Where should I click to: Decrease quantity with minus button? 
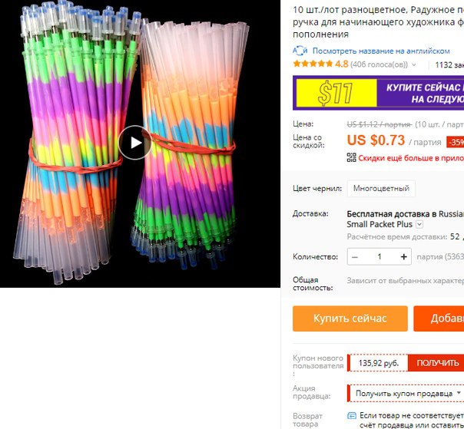click(355, 256)
